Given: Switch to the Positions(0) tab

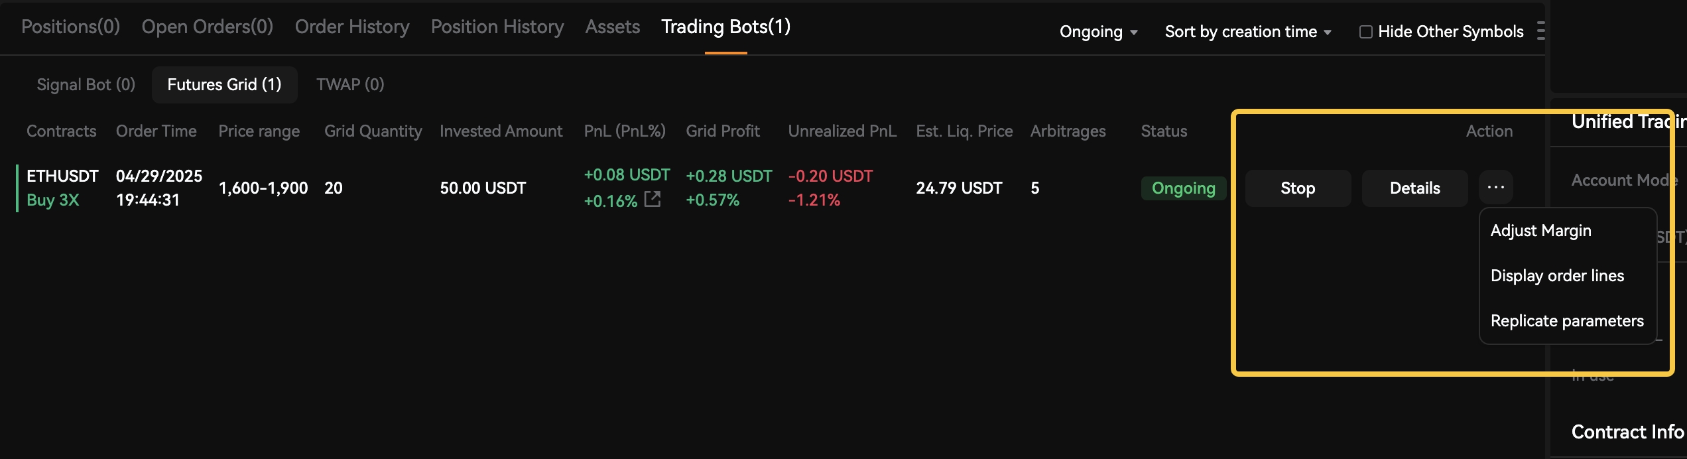Looking at the screenshot, I should click(70, 27).
